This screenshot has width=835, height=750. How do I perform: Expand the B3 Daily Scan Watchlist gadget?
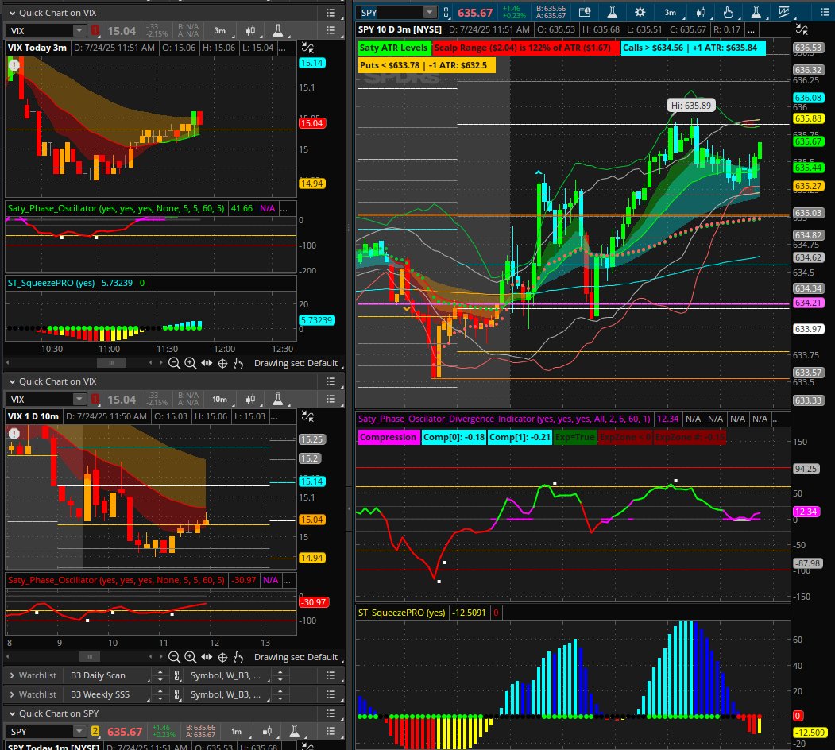[12, 675]
